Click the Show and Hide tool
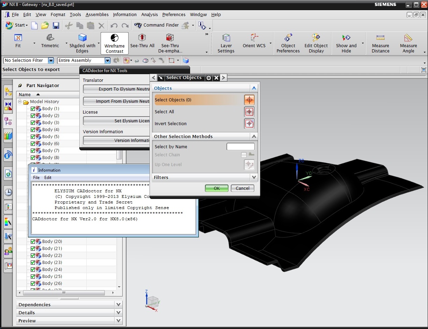428x329 pixels. pyautogui.click(x=346, y=43)
